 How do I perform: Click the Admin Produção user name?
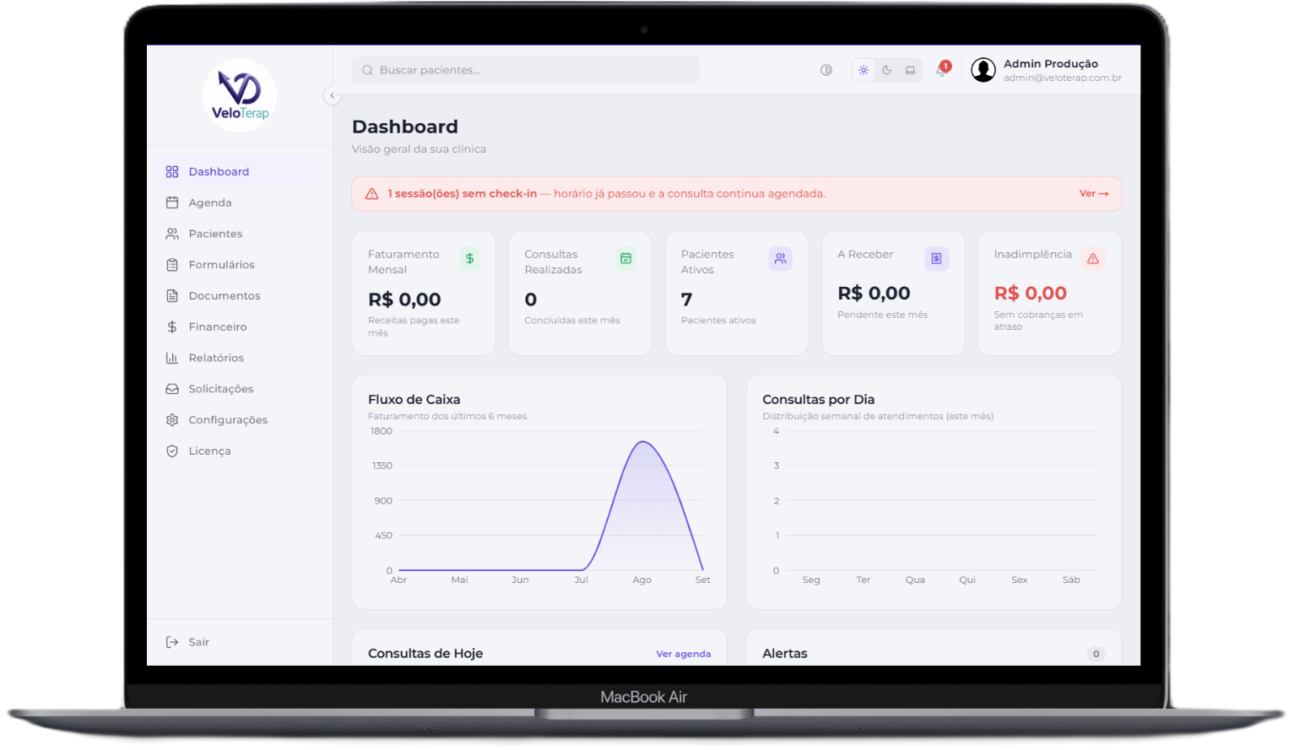pos(1051,63)
